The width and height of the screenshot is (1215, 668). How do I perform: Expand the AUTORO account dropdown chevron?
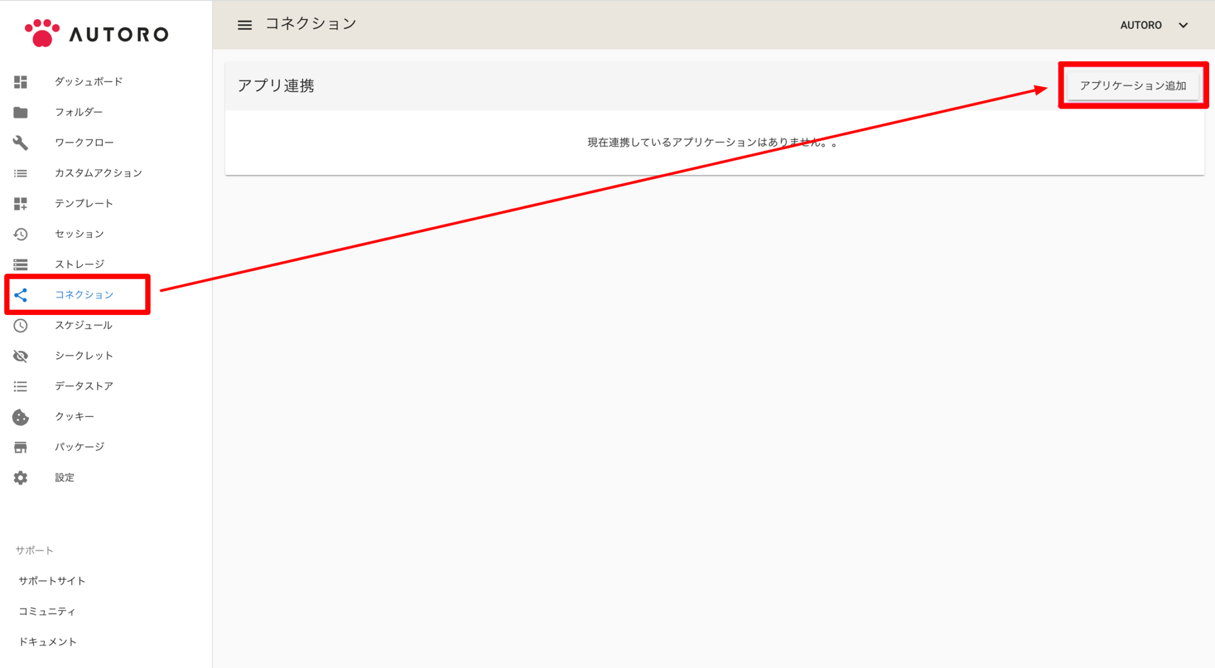coord(1183,26)
